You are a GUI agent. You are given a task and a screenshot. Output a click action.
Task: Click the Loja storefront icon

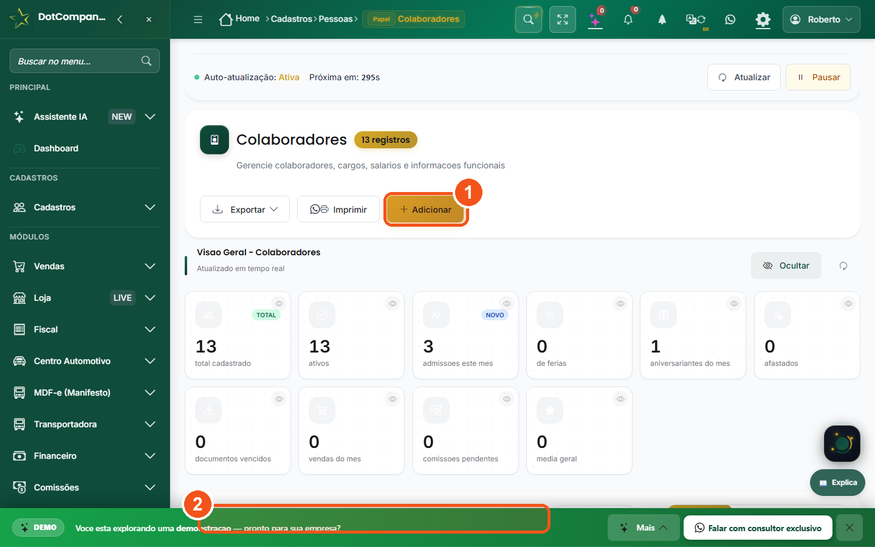19,298
